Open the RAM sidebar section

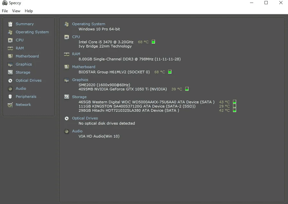tap(20, 48)
